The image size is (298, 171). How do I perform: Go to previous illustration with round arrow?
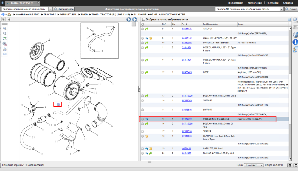pos(129,19)
